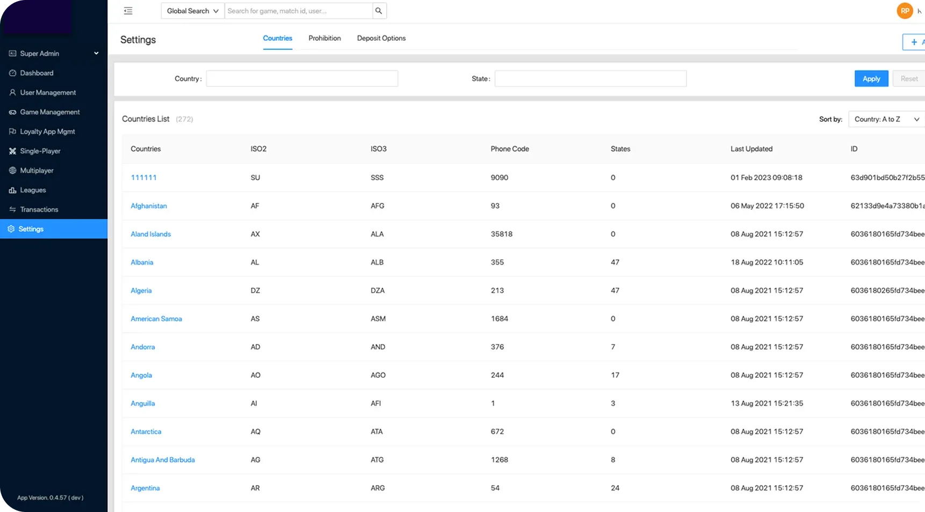Click the Apply filter button

[x=871, y=79]
